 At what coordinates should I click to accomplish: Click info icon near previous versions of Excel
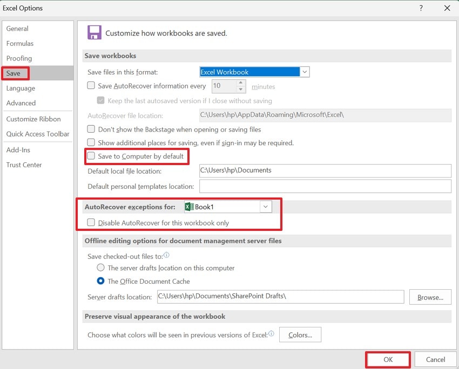tap(273, 333)
